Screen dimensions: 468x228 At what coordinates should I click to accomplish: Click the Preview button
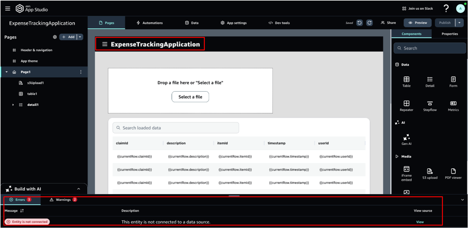pyautogui.click(x=417, y=23)
